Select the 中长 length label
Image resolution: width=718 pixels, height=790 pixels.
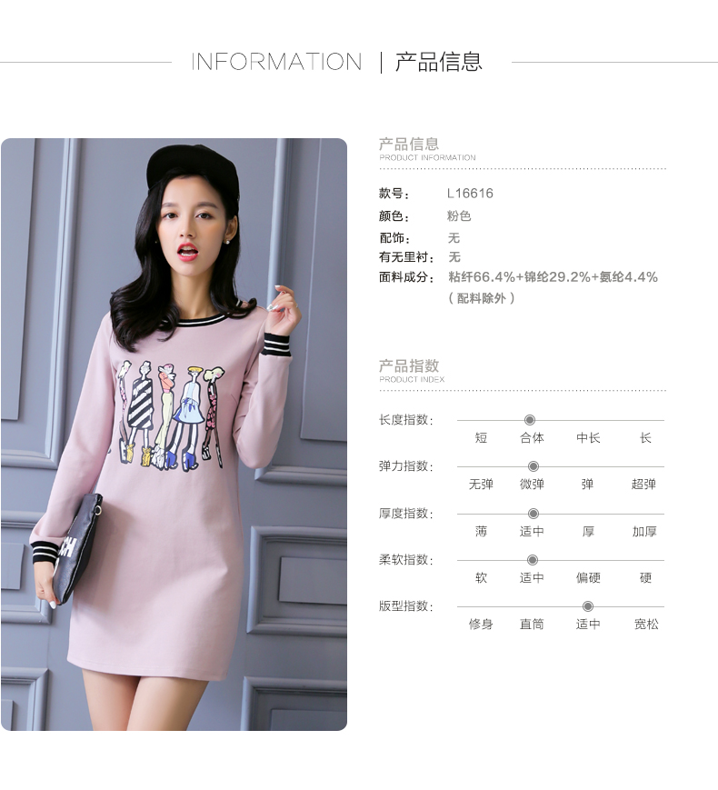[x=588, y=438]
